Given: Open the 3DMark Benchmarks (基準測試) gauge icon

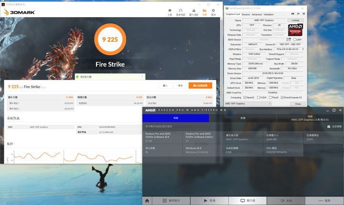Looking at the screenshot, I should pyautogui.click(x=181, y=12).
